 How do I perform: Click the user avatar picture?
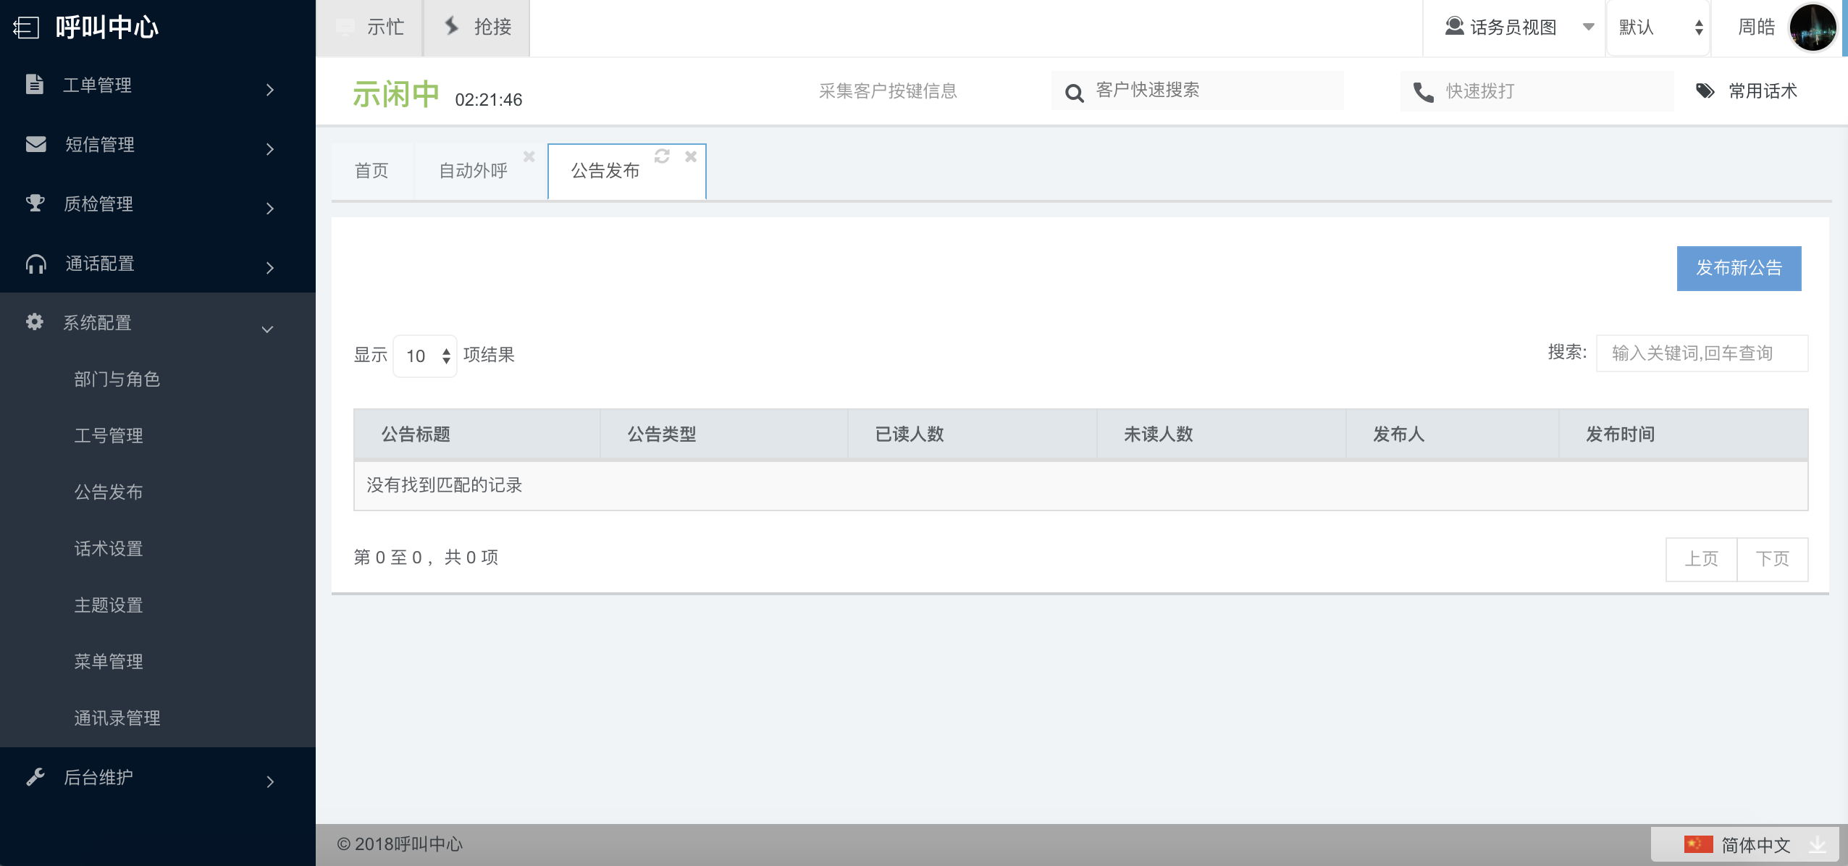1813,28
